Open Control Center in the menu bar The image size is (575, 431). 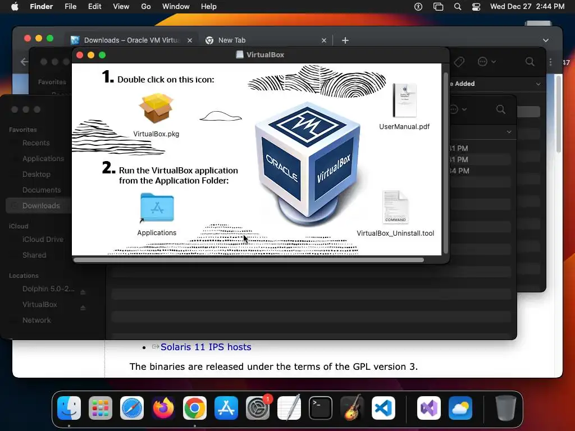[476, 7]
